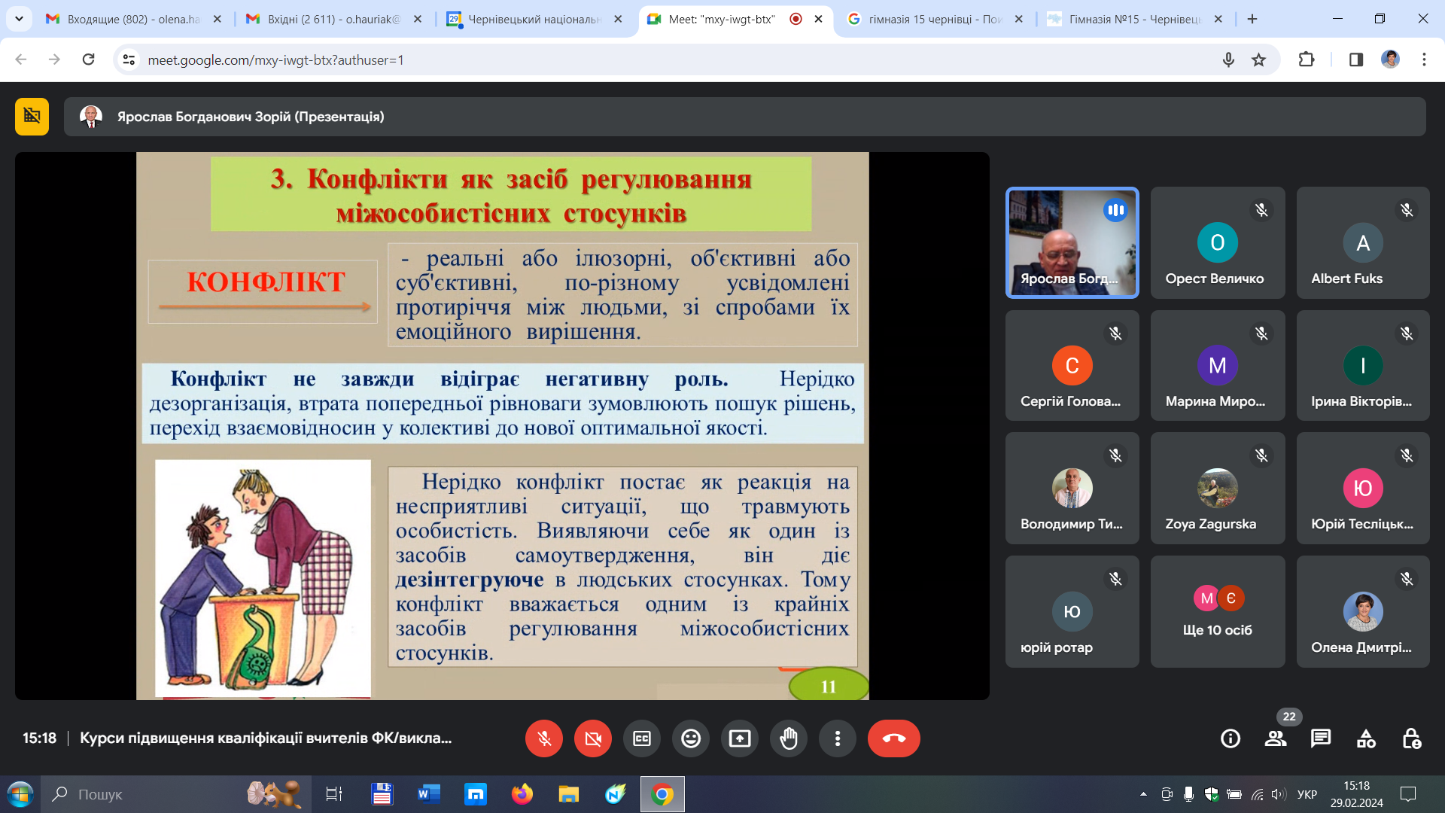Open the chat panel
Image resolution: width=1445 pixels, height=813 pixels.
1321,738
